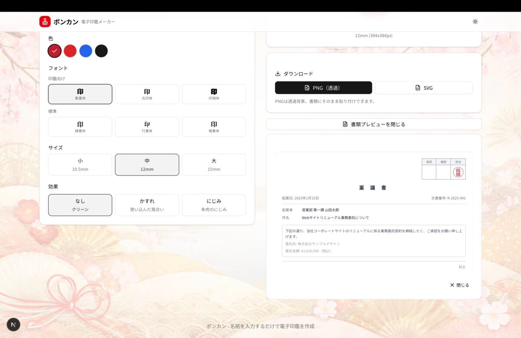Select the 隷書体 standard font

tap(80, 127)
